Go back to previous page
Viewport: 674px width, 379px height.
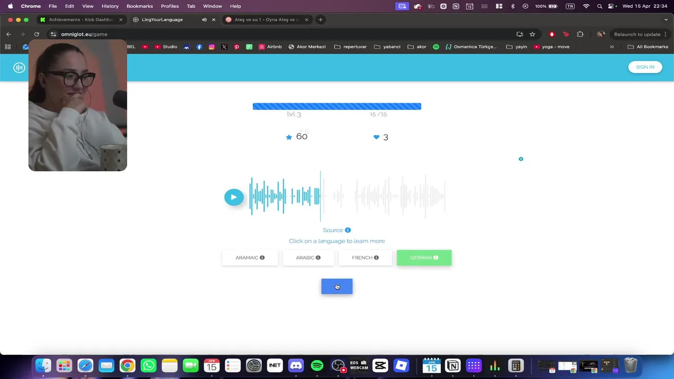point(8,34)
